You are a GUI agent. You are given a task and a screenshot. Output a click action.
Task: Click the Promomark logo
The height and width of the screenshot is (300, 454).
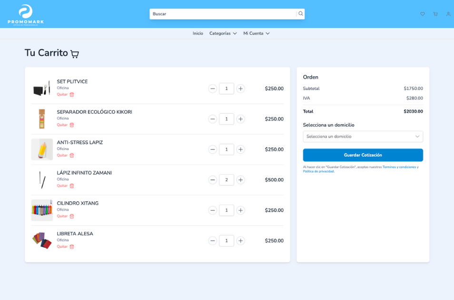click(26, 15)
